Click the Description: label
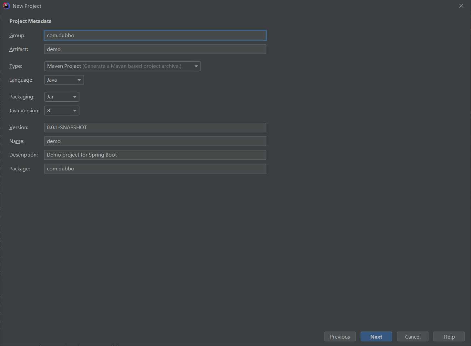Screen dimensions: 471x346 coord(24,155)
